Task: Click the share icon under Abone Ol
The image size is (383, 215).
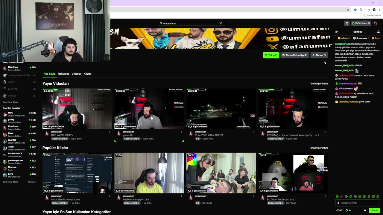Action: point(325,63)
